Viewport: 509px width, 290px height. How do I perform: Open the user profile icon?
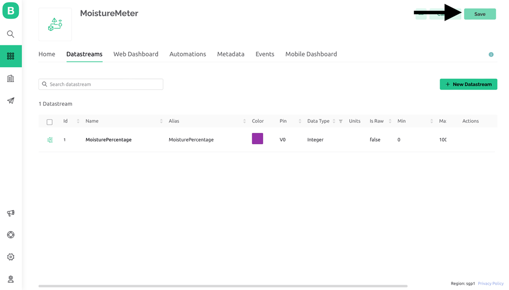(11, 279)
